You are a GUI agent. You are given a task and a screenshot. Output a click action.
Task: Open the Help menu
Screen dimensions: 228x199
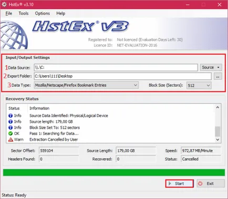pyautogui.click(x=61, y=14)
